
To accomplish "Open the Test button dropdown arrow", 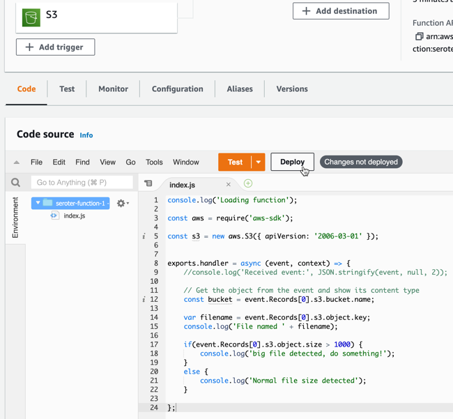I will 258,162.
